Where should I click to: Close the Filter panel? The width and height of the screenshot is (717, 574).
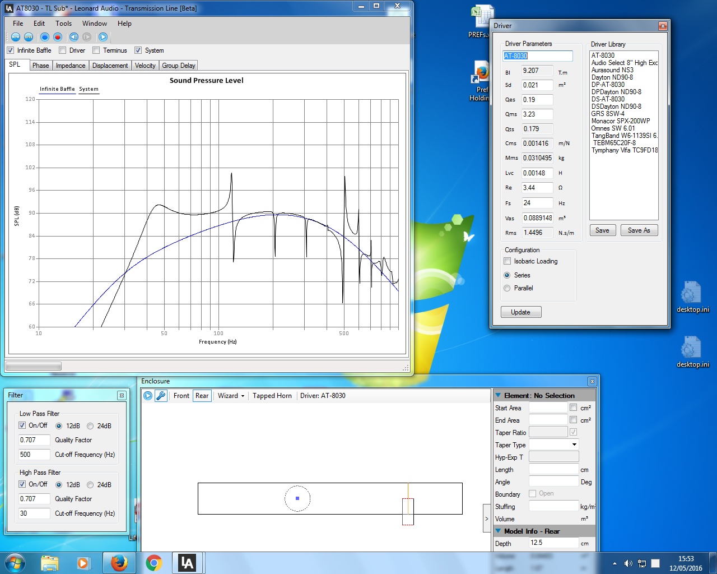122,396
